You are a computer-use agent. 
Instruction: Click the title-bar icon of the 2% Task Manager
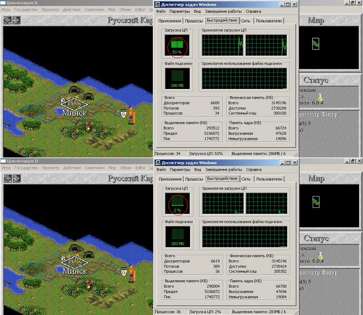coord(158,162)
